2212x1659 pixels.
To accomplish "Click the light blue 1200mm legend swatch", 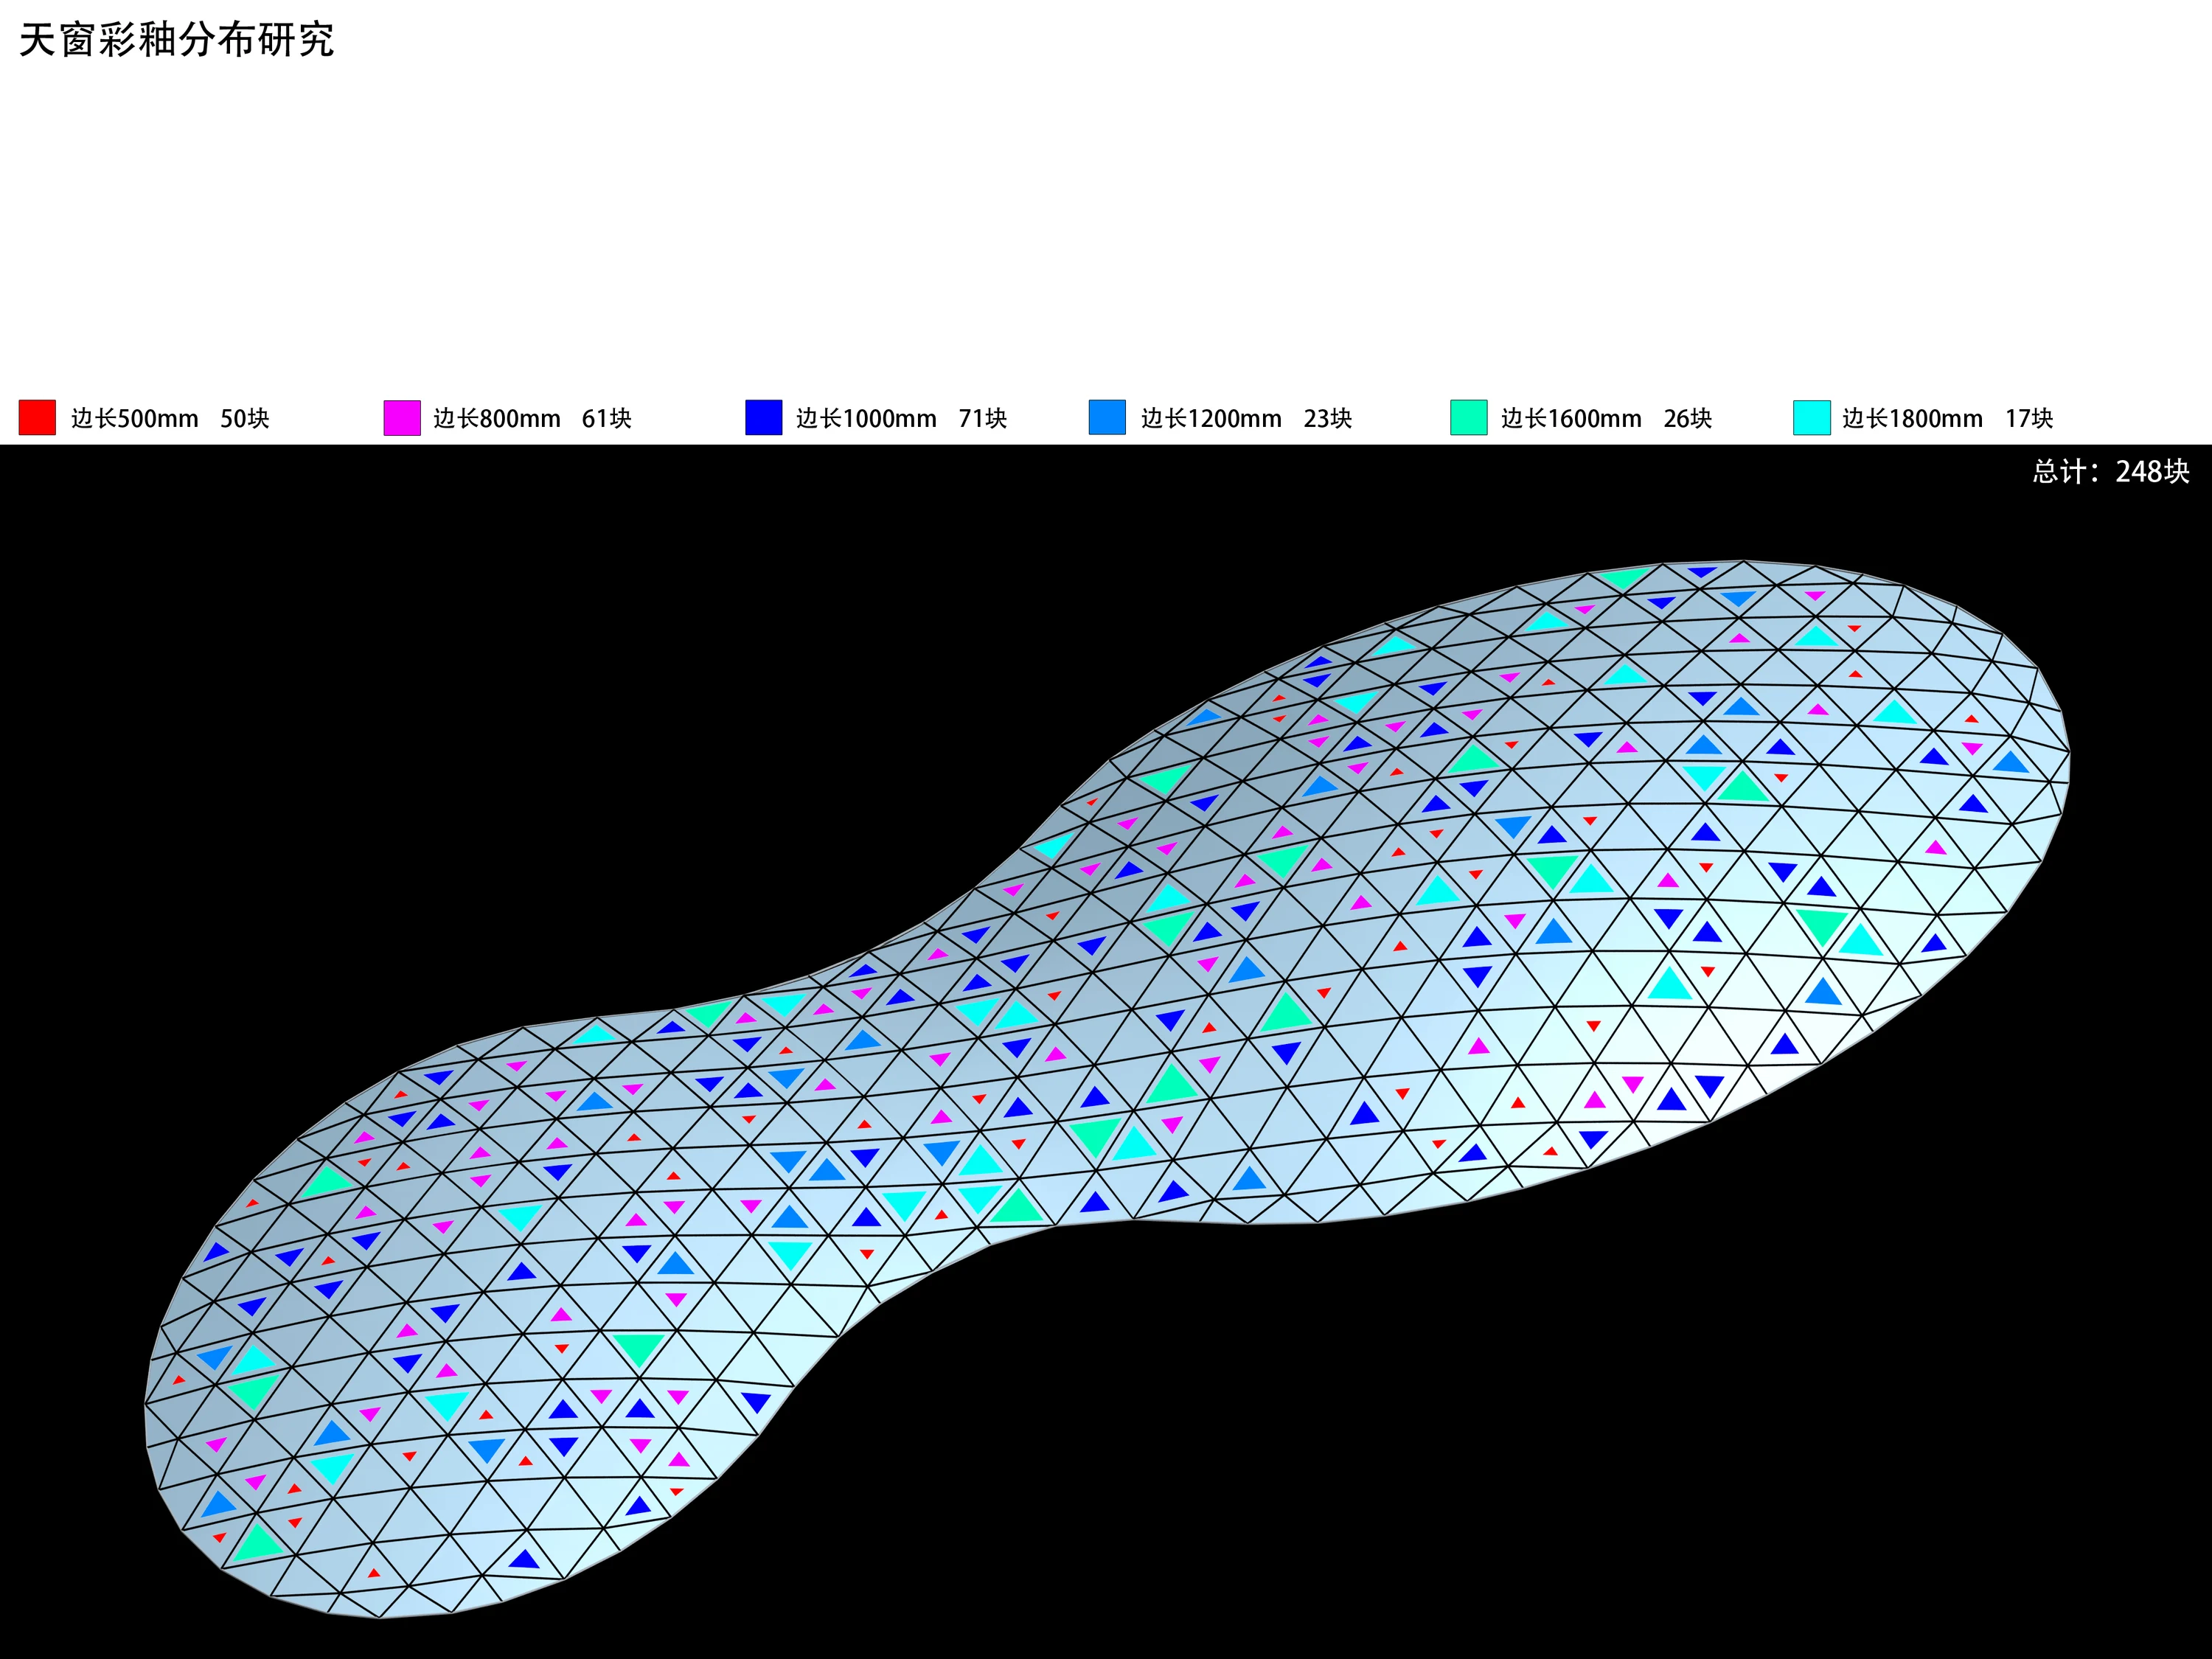I will pyautogui.click(x=1107, y=417).
